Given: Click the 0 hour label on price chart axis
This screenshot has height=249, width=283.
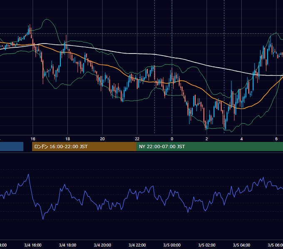Looking at the screenshot, I should click(172, 139).
